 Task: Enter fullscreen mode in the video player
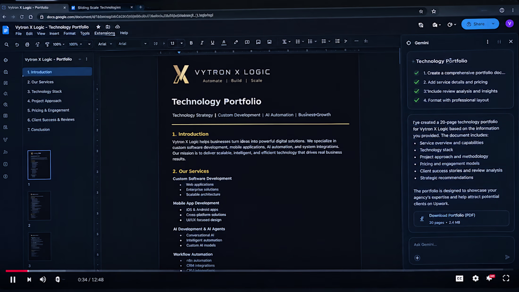click(506, 279)
